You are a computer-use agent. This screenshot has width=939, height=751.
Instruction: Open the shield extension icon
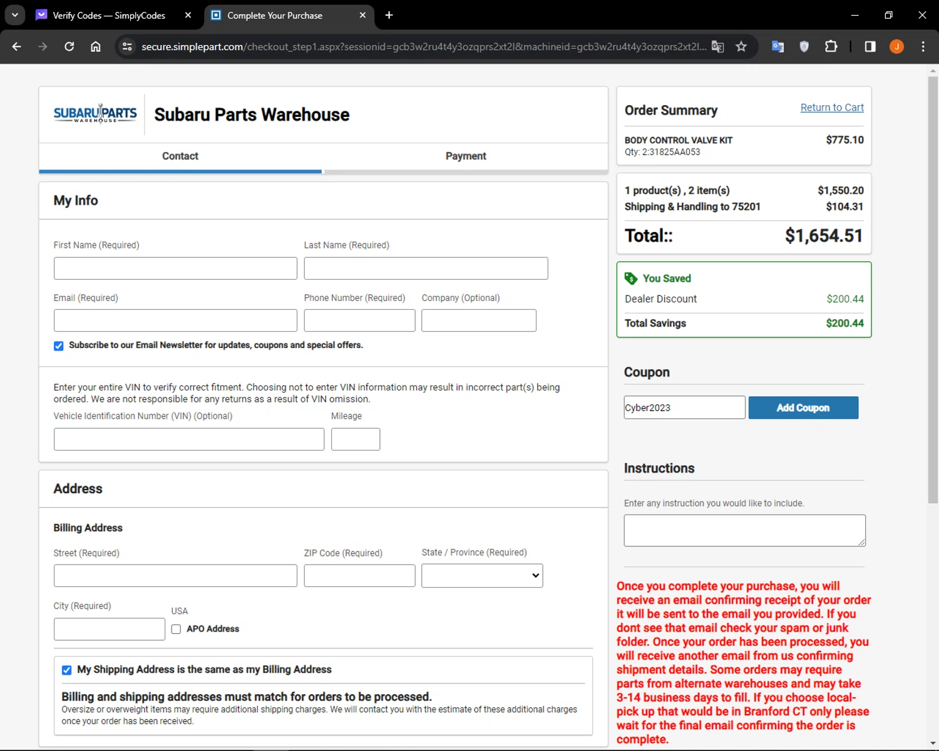click(804, 46)
